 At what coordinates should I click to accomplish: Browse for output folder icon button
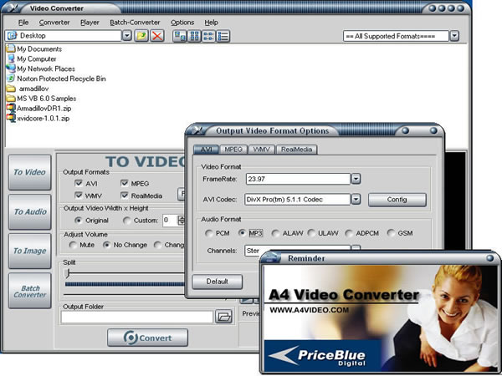[x=223, y=317]
